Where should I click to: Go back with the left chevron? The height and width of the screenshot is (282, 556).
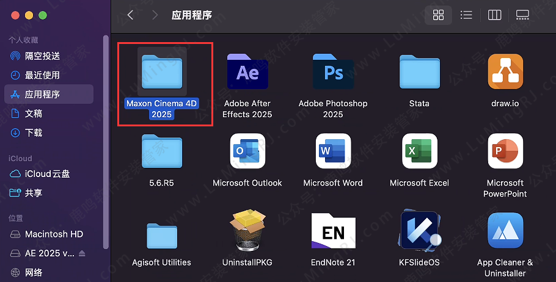coord(130,15)
